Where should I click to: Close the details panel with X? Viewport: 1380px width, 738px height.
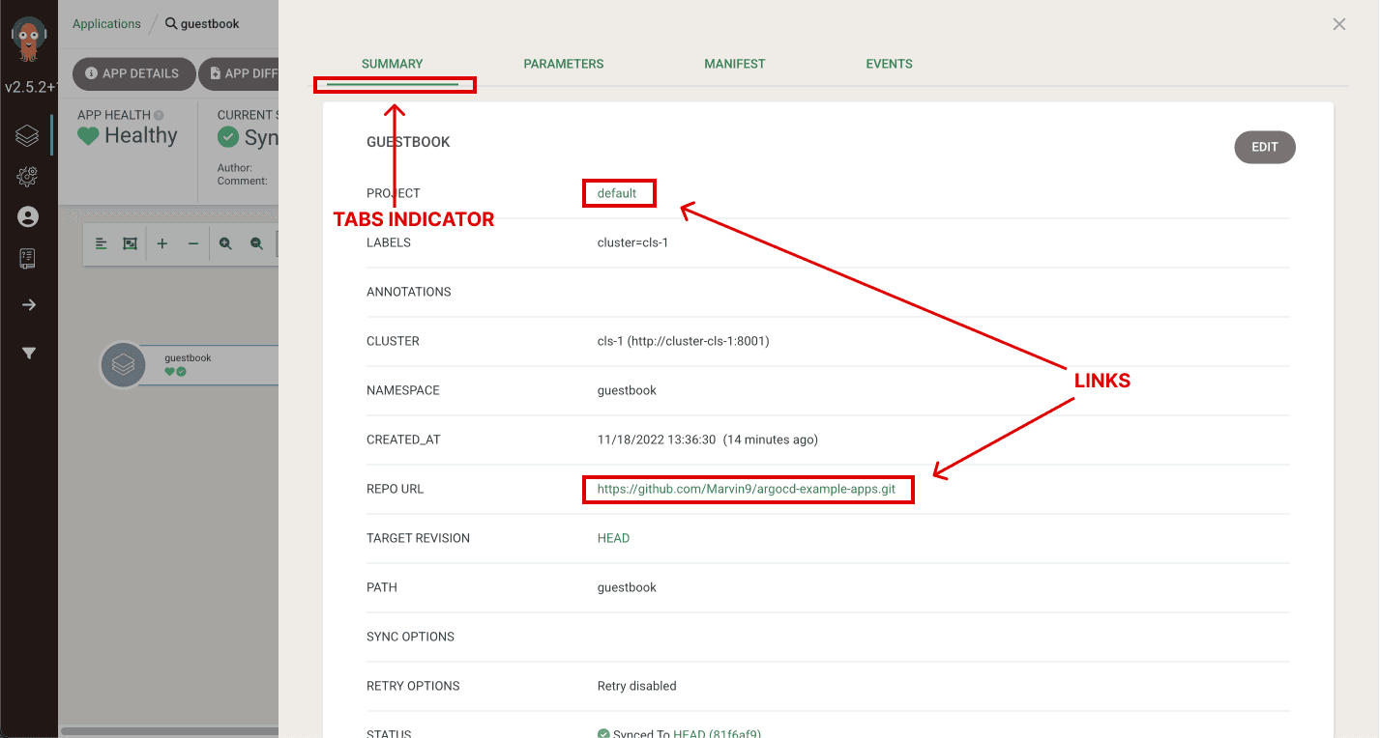tap(1339, 24)
